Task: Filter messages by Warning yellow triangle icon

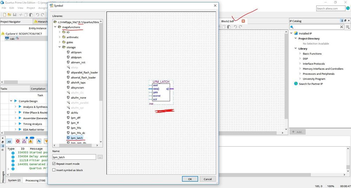Action: [31, 141]
